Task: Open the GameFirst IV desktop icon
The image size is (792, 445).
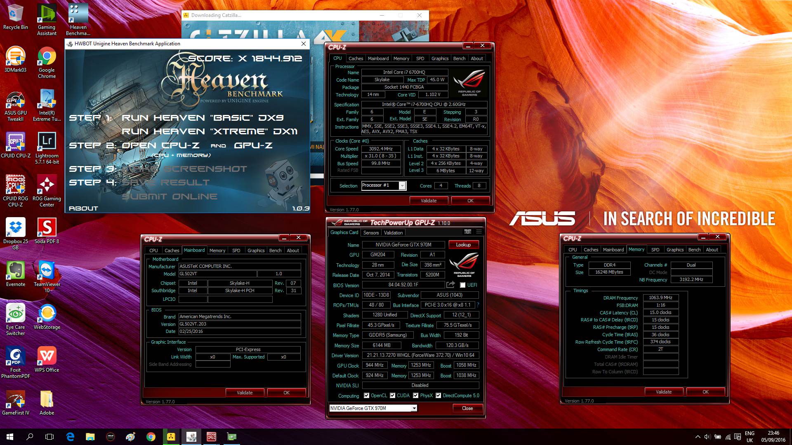Action: [16, 402]
